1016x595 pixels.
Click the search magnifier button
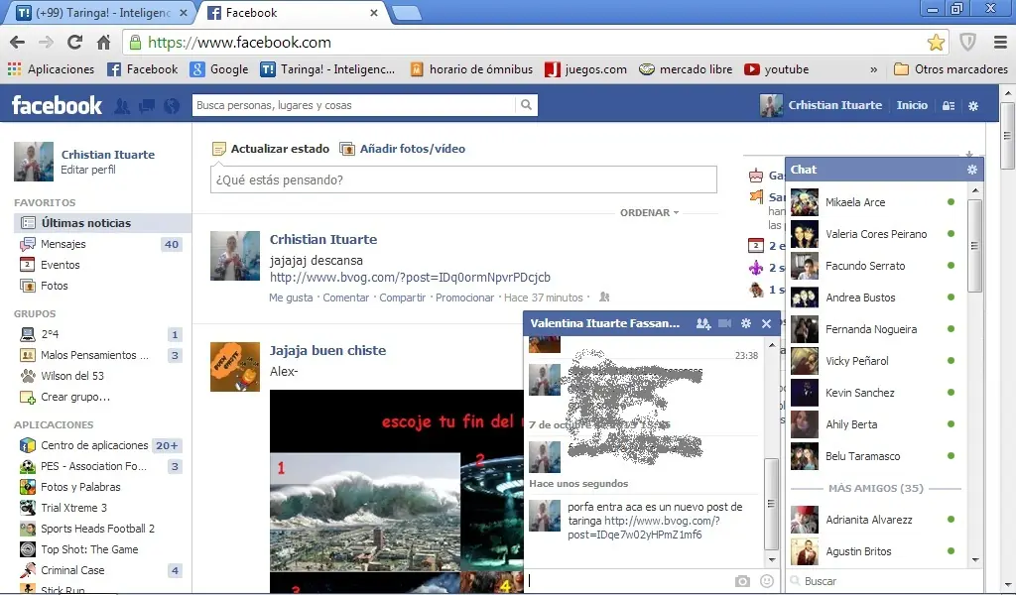pos(526,105)
